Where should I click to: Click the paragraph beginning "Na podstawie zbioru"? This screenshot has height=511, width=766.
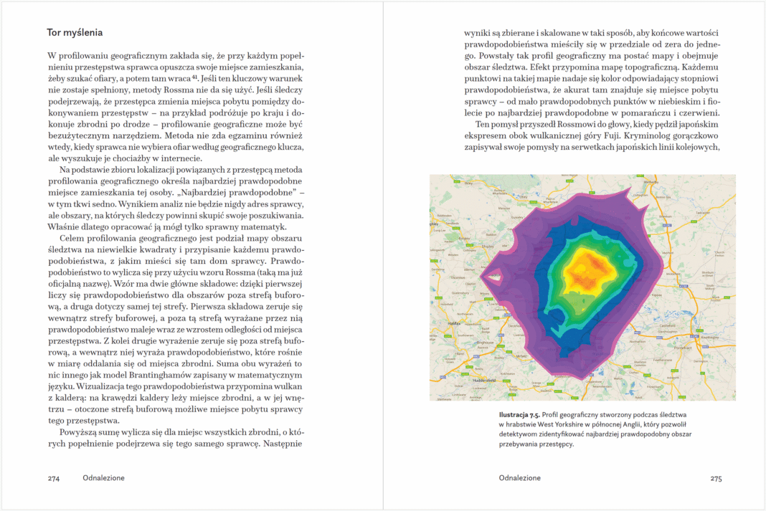coord(176,194)
